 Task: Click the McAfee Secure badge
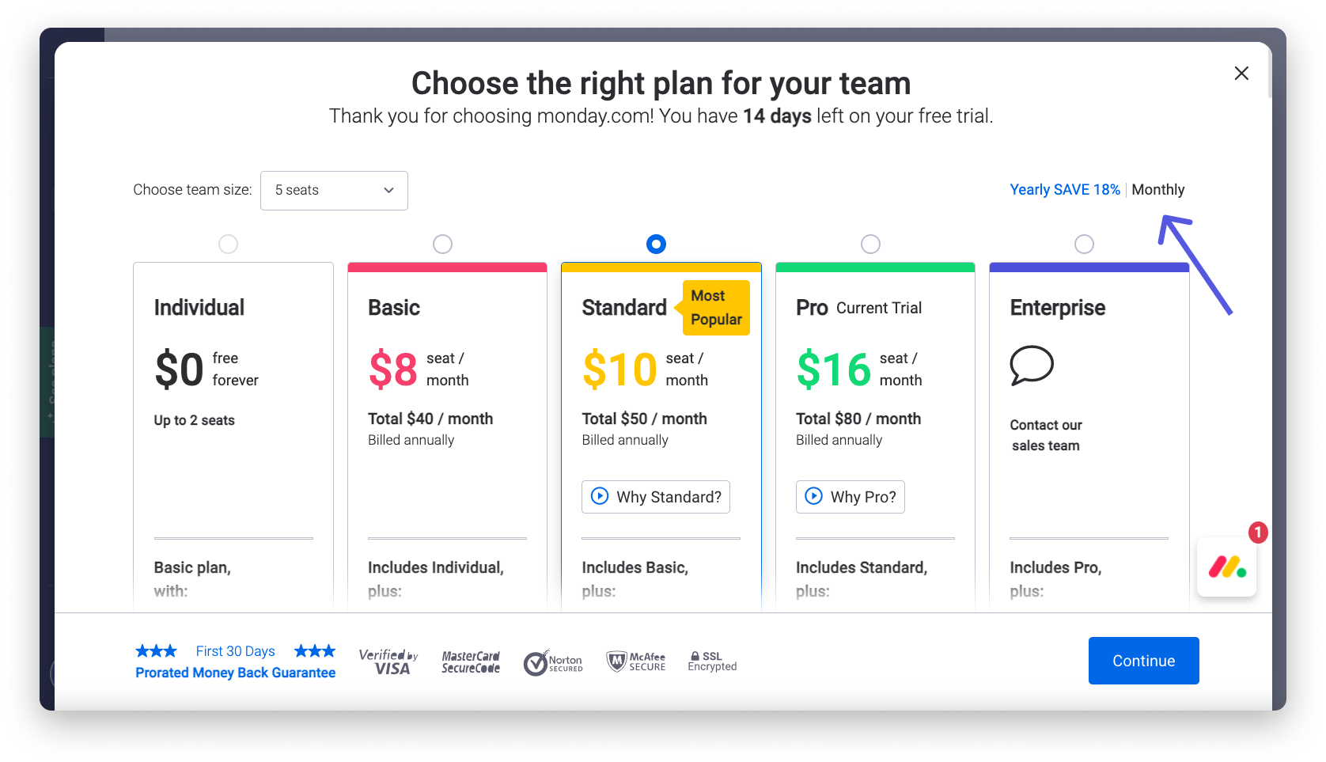tap(636, 662)
